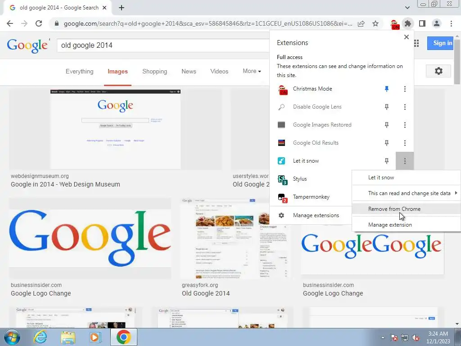Choose Remove from Chrome in context menu
The image size is (461, 346).
tap(407, 209)
